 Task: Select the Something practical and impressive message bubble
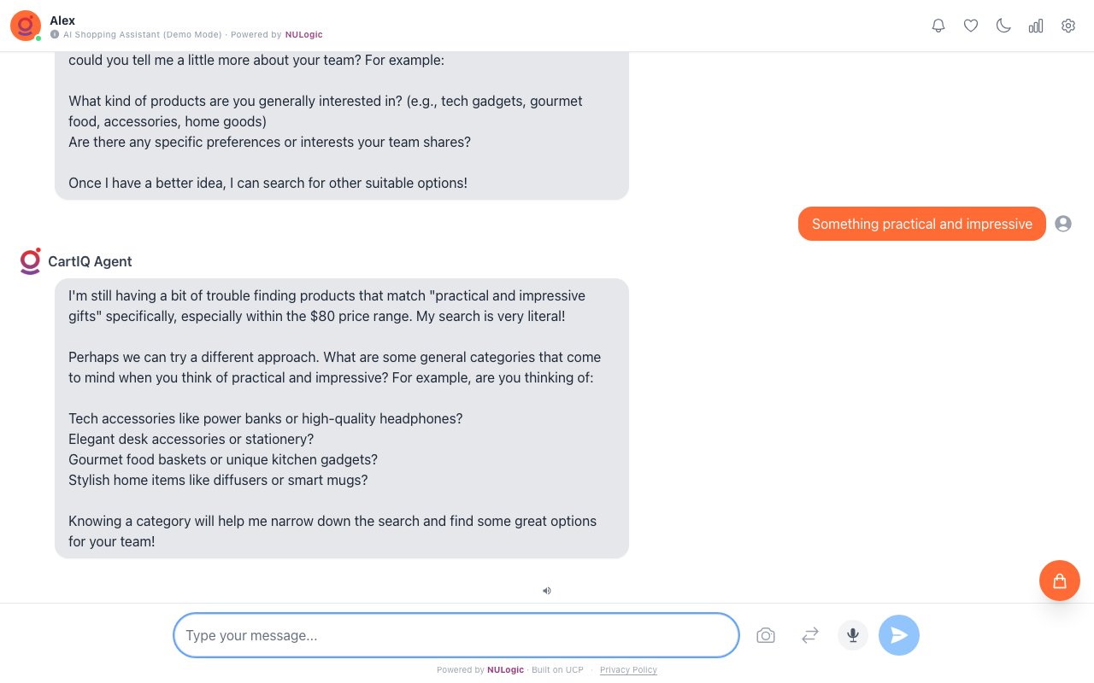click(x=922, y=224)
